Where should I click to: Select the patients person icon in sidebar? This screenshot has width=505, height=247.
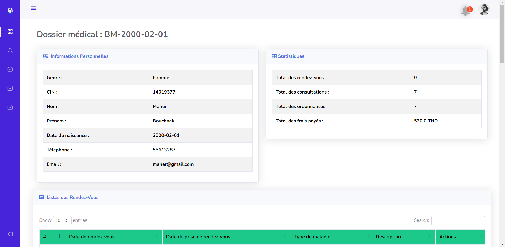[x=10, y=50]
